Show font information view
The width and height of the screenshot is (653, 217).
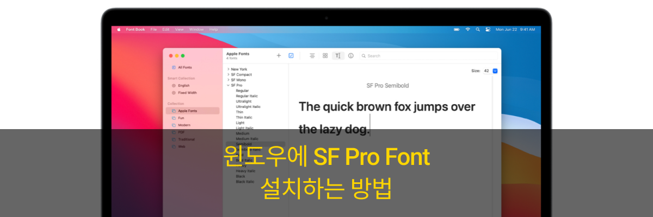(x=351, y=55)
